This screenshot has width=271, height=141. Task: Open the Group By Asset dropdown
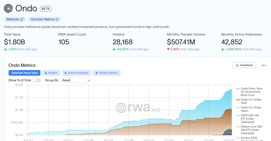click(76, 80)
